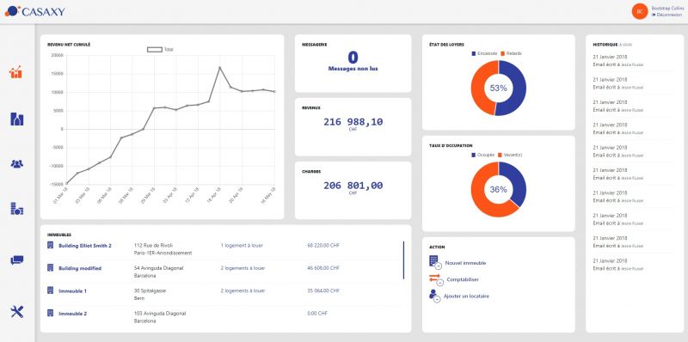
Task: Open the tools wrench icon in sidebar
Action: pyautogui.click(x=16, y=312)
